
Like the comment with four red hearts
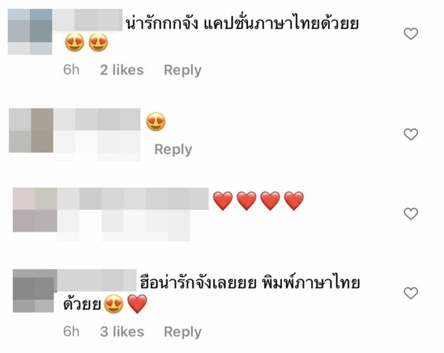pos(411,214)
